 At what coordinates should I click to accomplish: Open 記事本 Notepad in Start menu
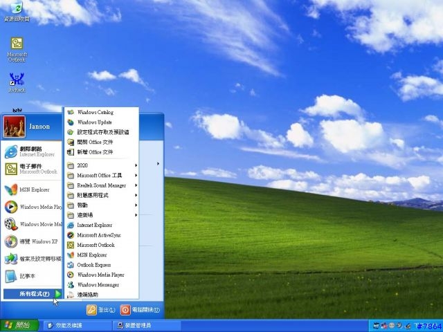point(32,276)
